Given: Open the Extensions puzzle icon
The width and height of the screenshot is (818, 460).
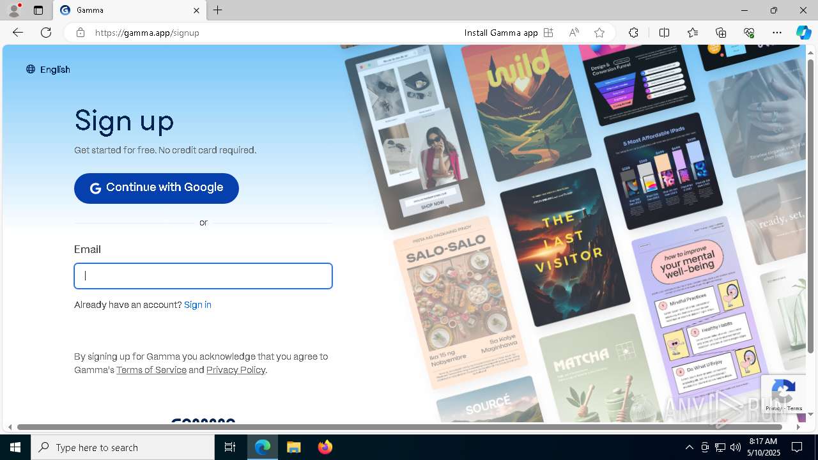Looking at the screenshot, I should pos(633,33).
